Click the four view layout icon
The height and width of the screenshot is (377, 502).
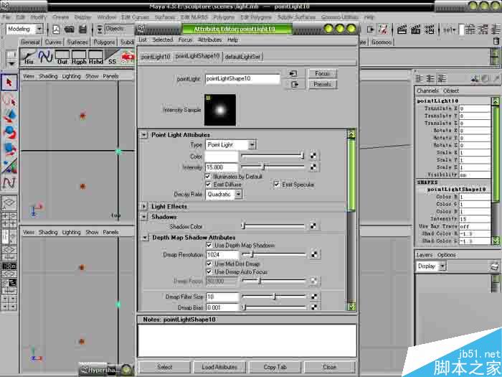point(9,220)
